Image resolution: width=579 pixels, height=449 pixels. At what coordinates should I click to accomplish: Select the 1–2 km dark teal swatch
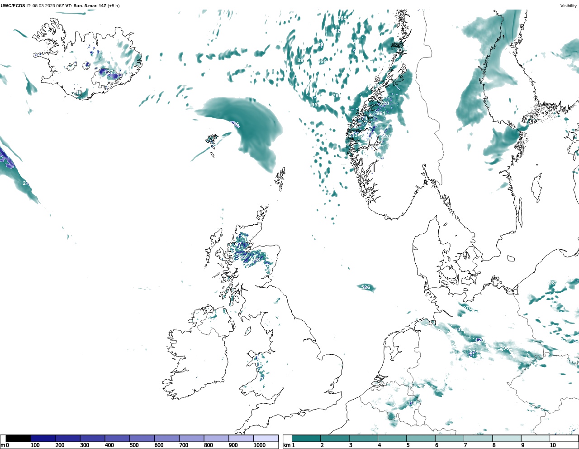pyautogui.click(x=306, y=438)
